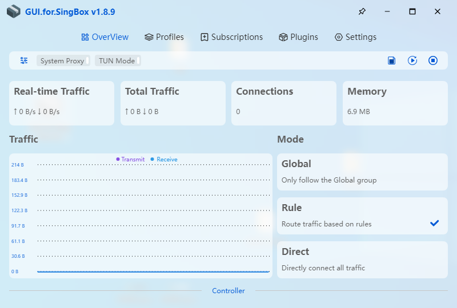Click the save configuration disk icon
The height and width of the screenshot is (308, 457).
coord(392,60)
